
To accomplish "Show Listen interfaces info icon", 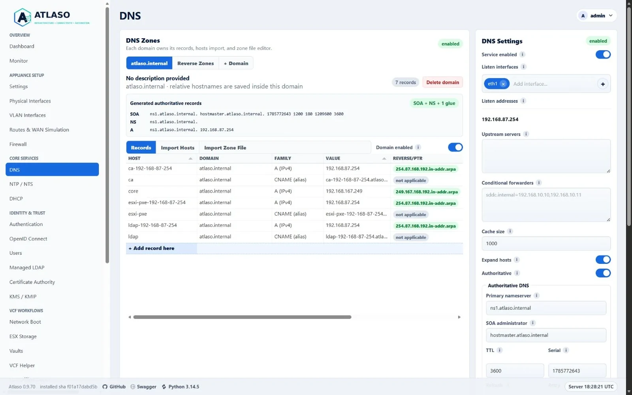I will click(x=523, y=67).
